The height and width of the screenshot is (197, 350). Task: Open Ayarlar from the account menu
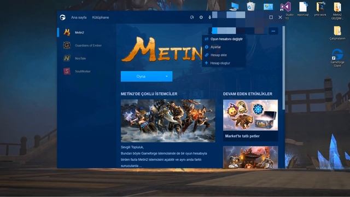click(x=224, y=47)
